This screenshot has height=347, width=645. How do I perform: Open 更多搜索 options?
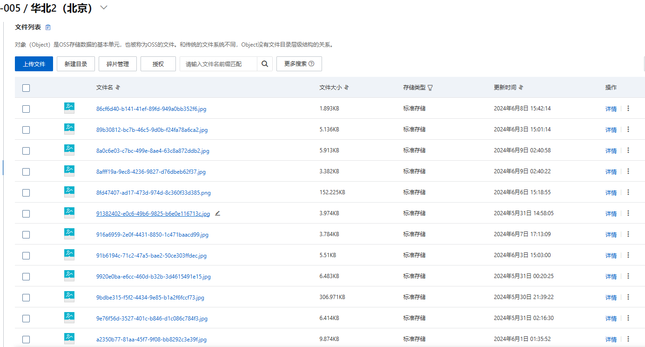pyautogui.click(x=299, y=64)
